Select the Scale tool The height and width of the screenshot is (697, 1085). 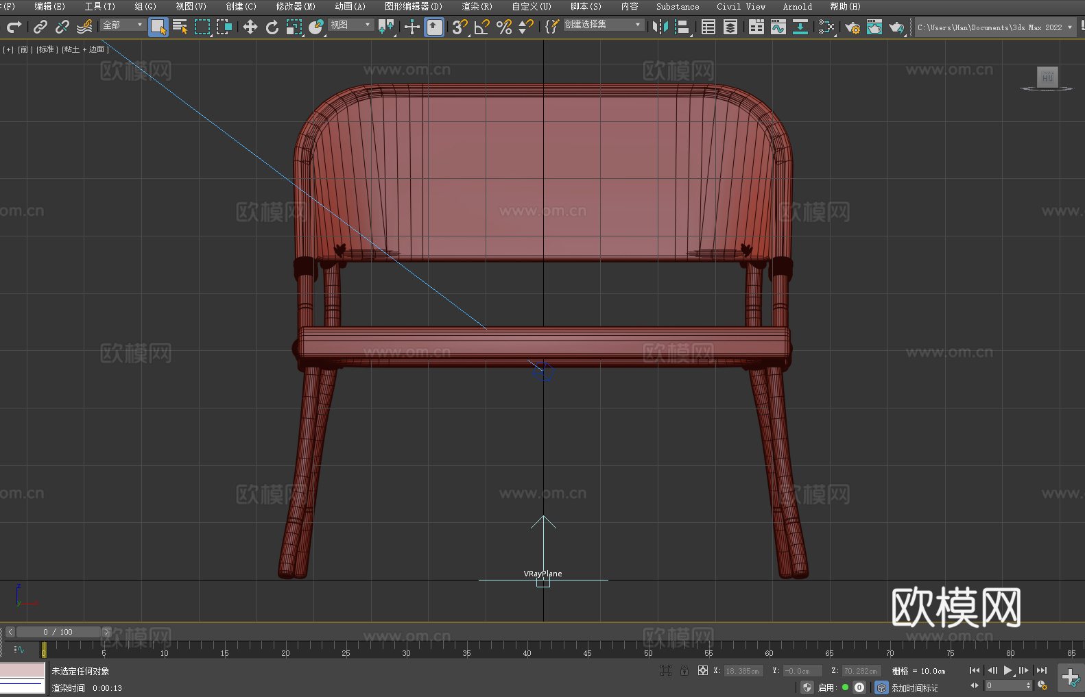[294, 27]
